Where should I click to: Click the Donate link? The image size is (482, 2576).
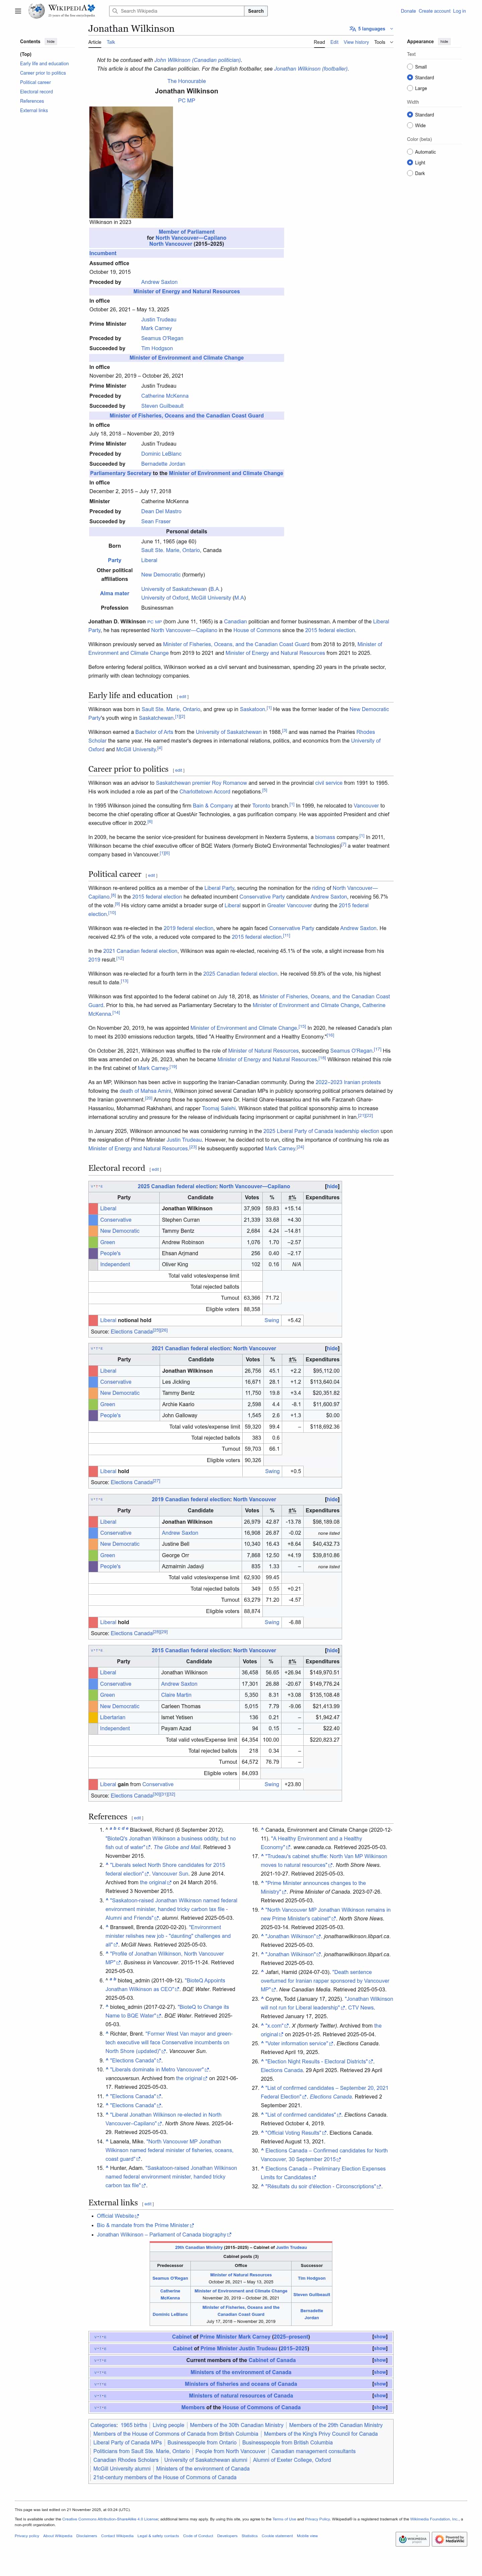click(408, 11)
